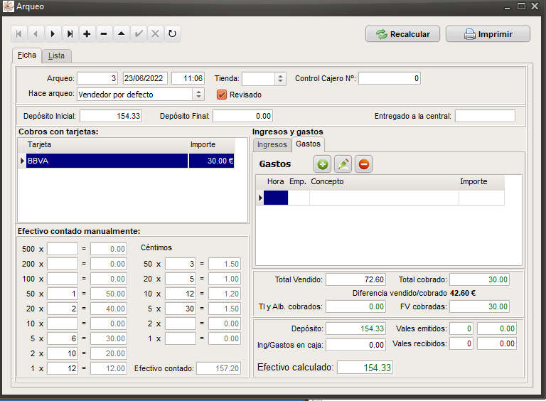Click Ing/Gastos en caja field
Viewport: 546px width, 401px height.
tap(355, 345)
